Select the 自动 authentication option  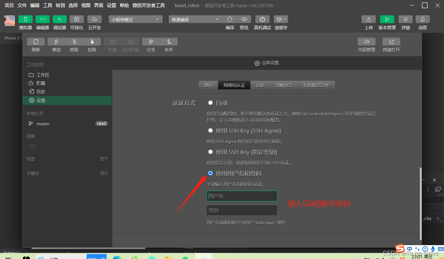210,103
